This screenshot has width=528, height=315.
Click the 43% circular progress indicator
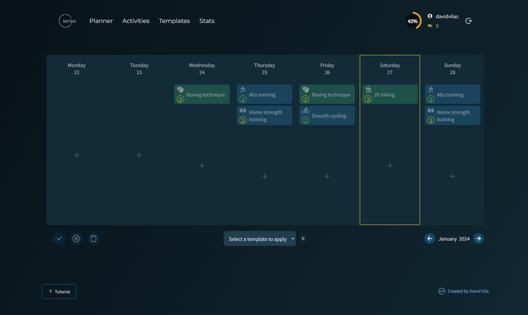[x=413, y=21]
